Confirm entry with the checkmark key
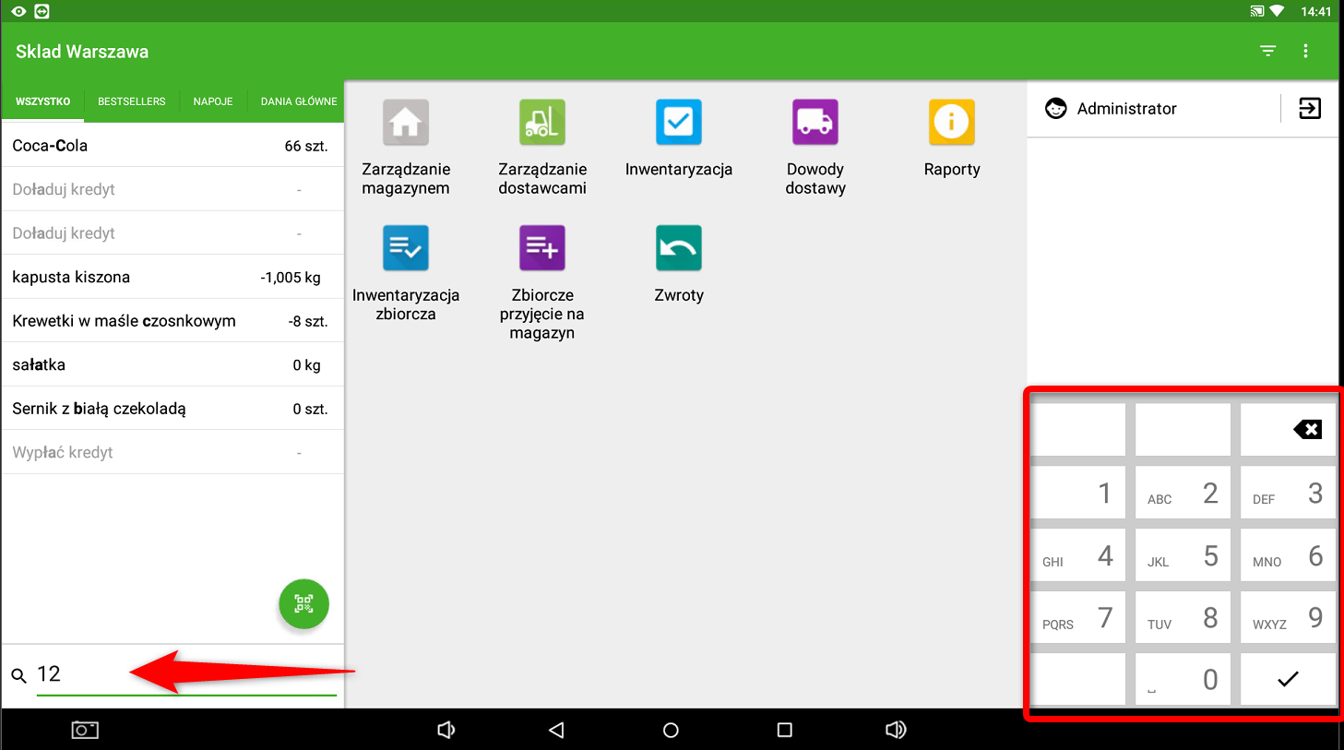 1288,679
